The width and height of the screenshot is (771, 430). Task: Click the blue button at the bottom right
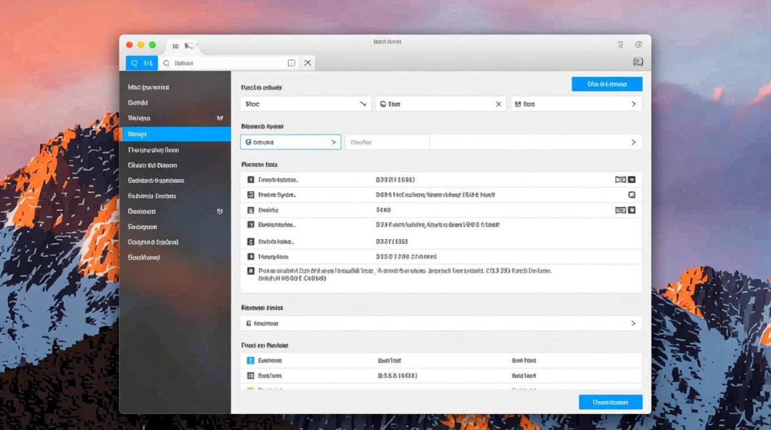[610, 402]
